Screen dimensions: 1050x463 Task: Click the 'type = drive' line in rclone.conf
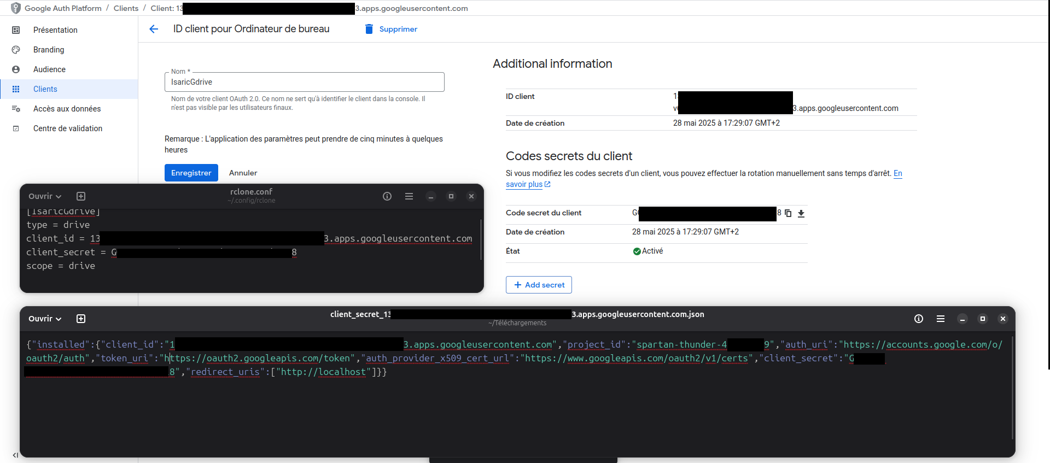coord(58,225)
